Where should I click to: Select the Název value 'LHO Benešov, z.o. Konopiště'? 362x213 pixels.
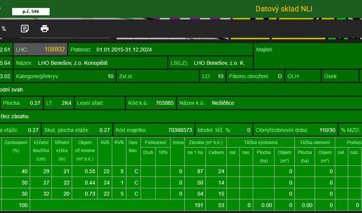[73, 63]
